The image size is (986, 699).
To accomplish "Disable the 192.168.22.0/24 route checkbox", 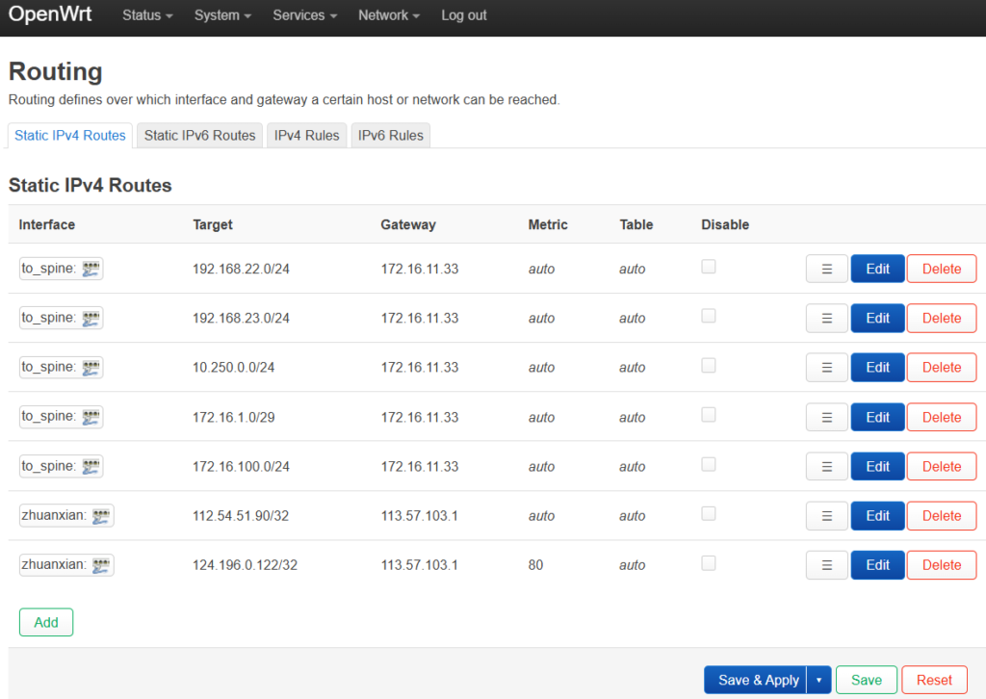I will 709,267.
